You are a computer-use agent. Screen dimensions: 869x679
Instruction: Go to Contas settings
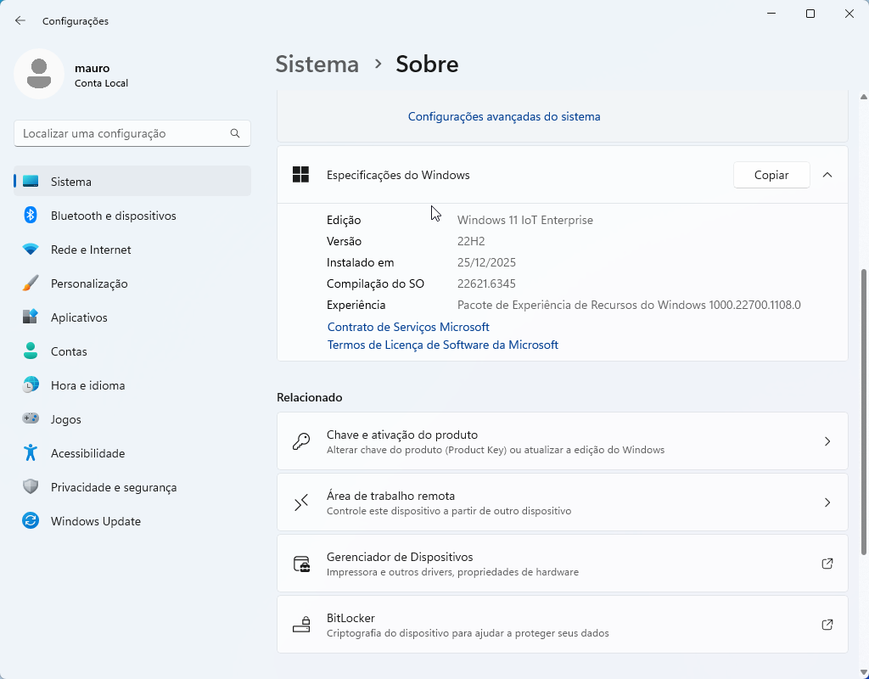click(x=132, y=351)
